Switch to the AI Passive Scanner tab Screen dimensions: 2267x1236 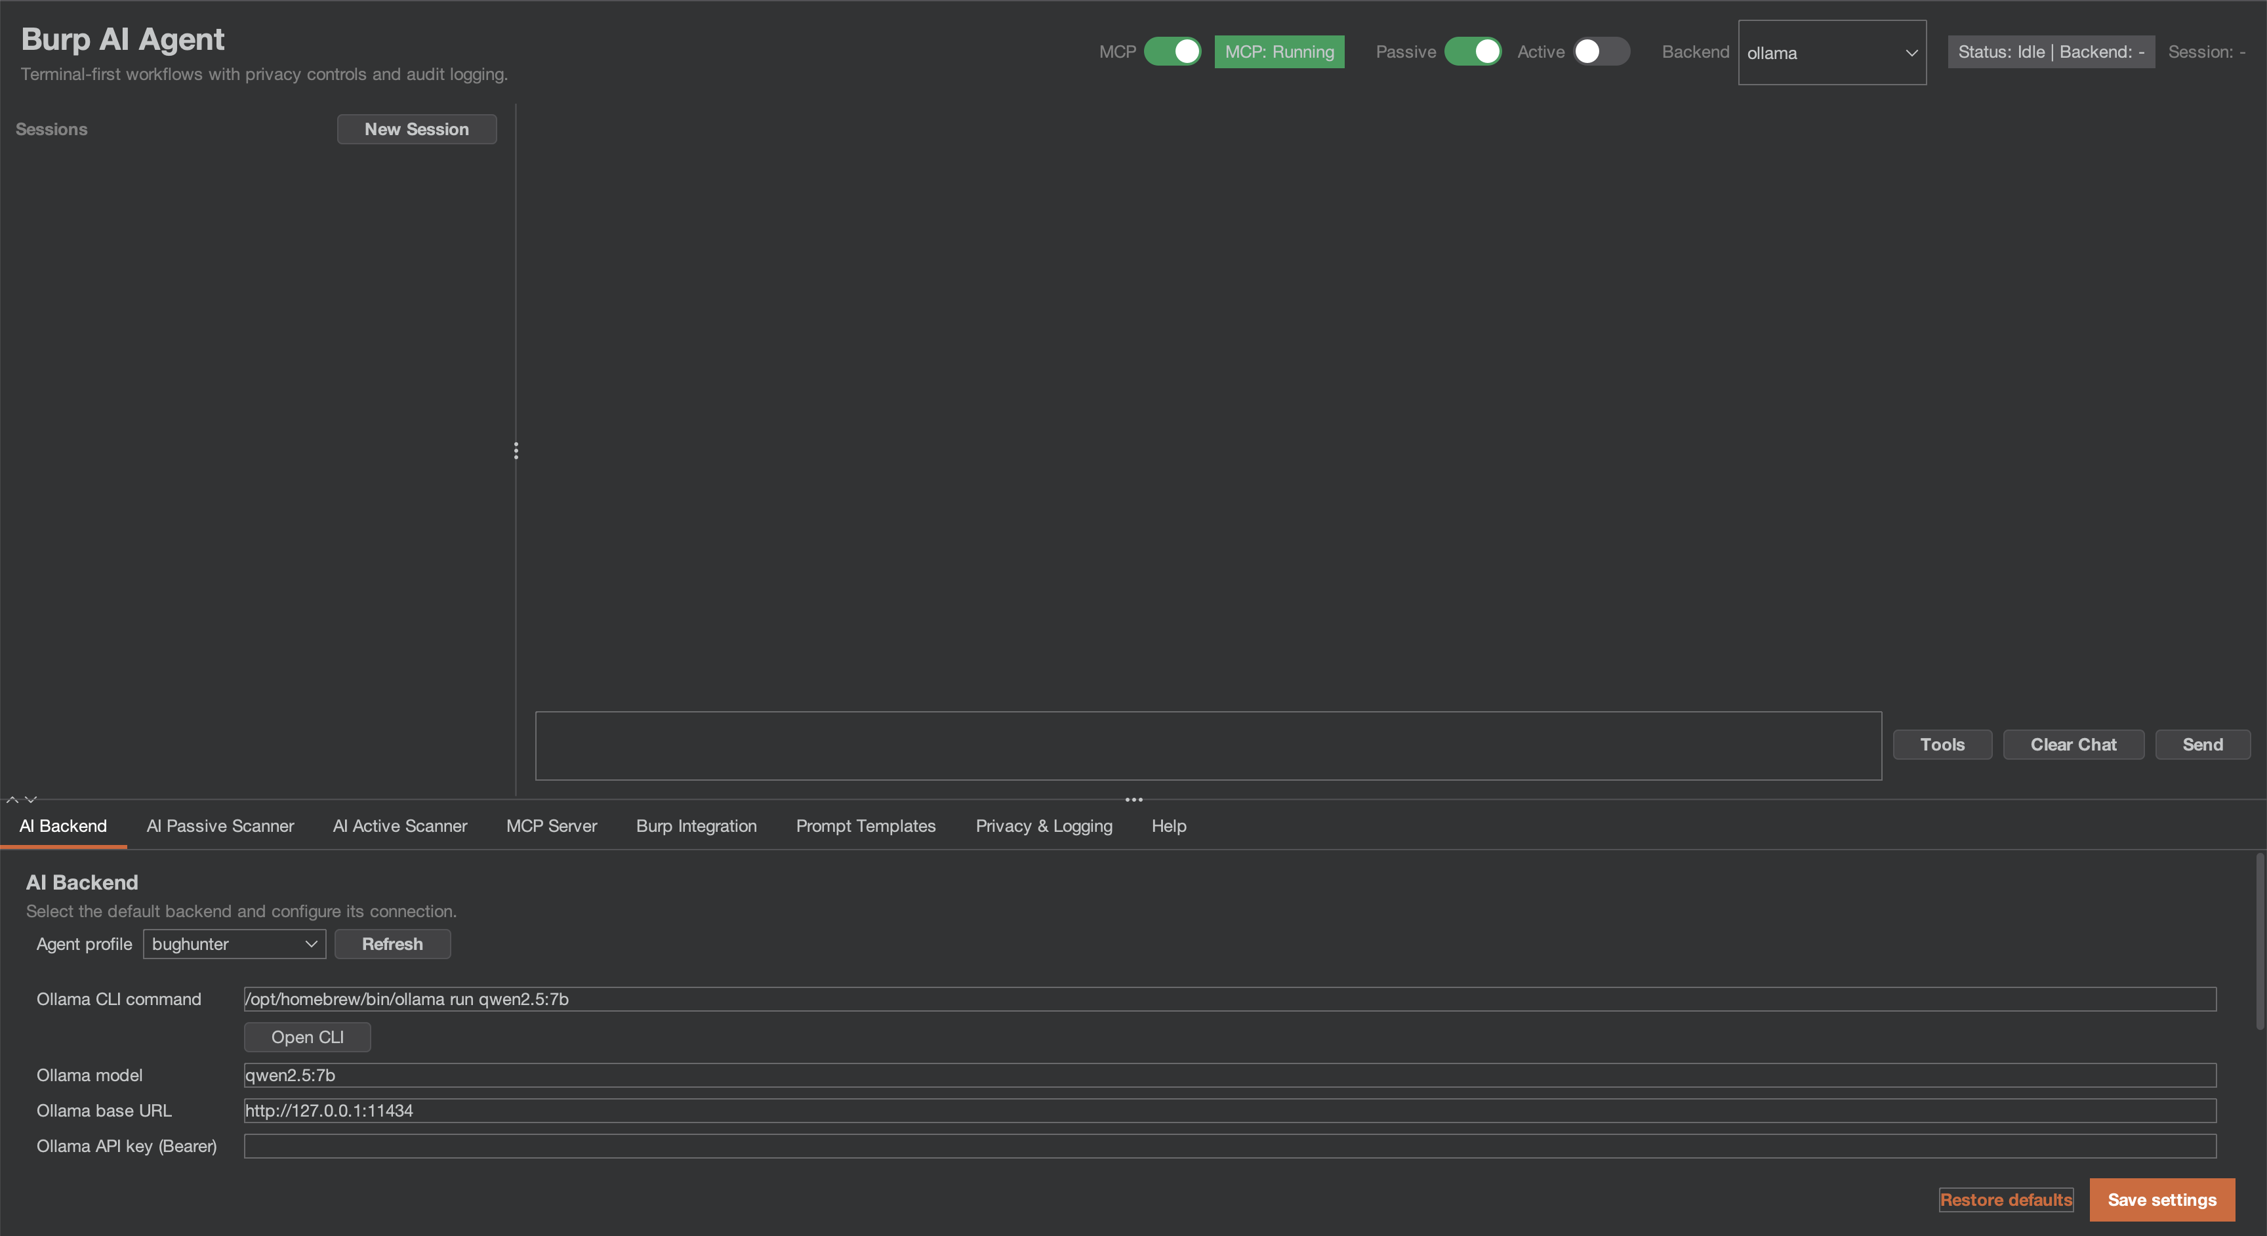(220, 826)
